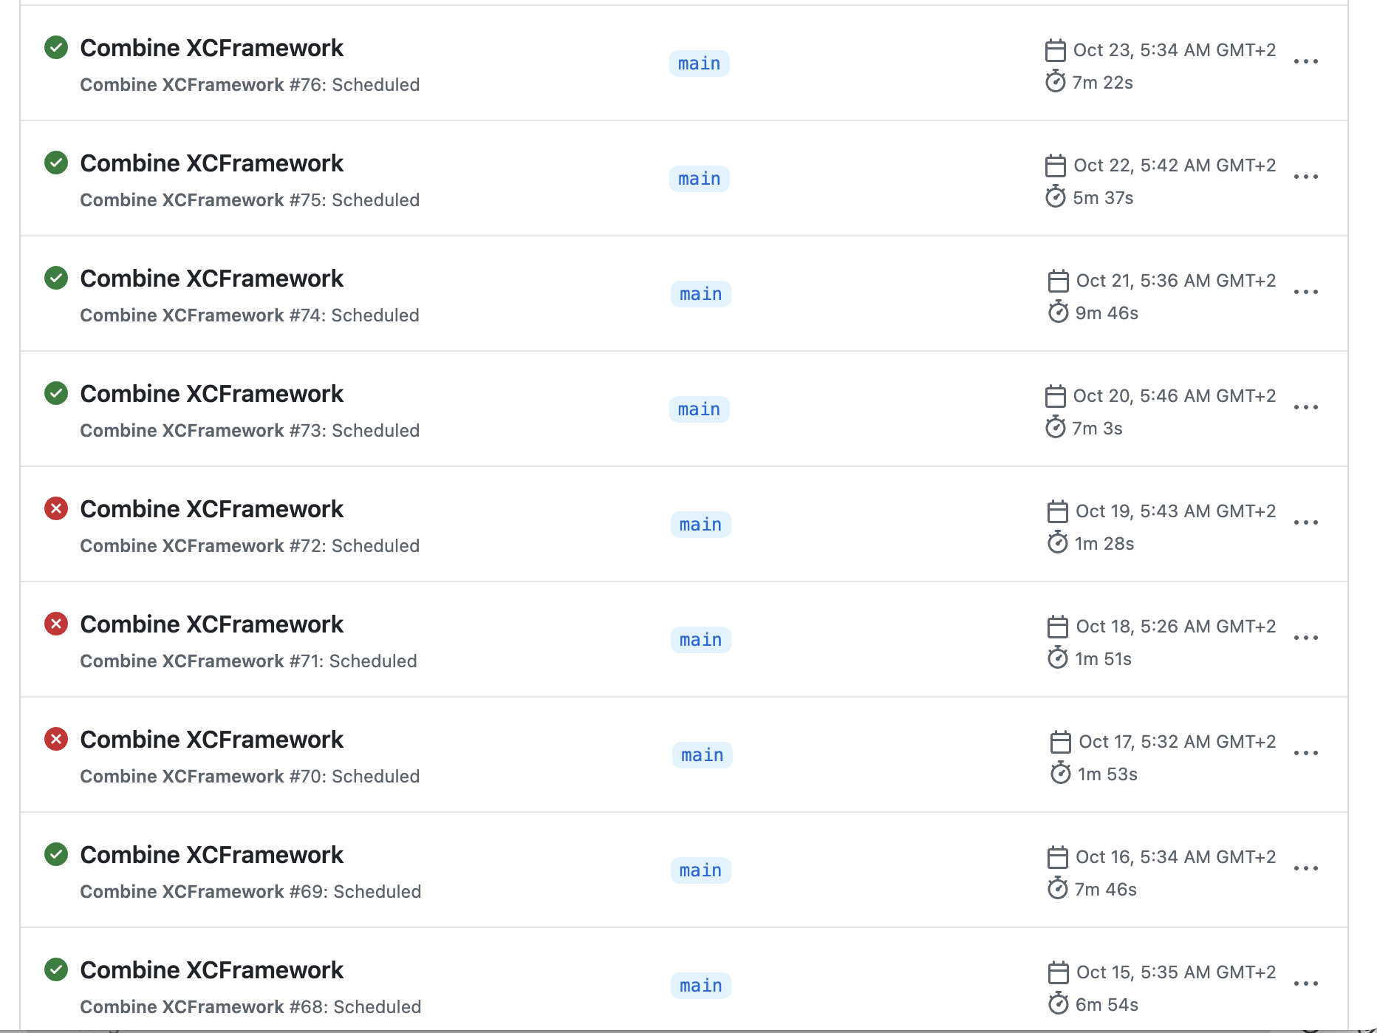The image size is (1377, 1033).
Task: Click red failure icon for run #72
Action: pos(56,508)
